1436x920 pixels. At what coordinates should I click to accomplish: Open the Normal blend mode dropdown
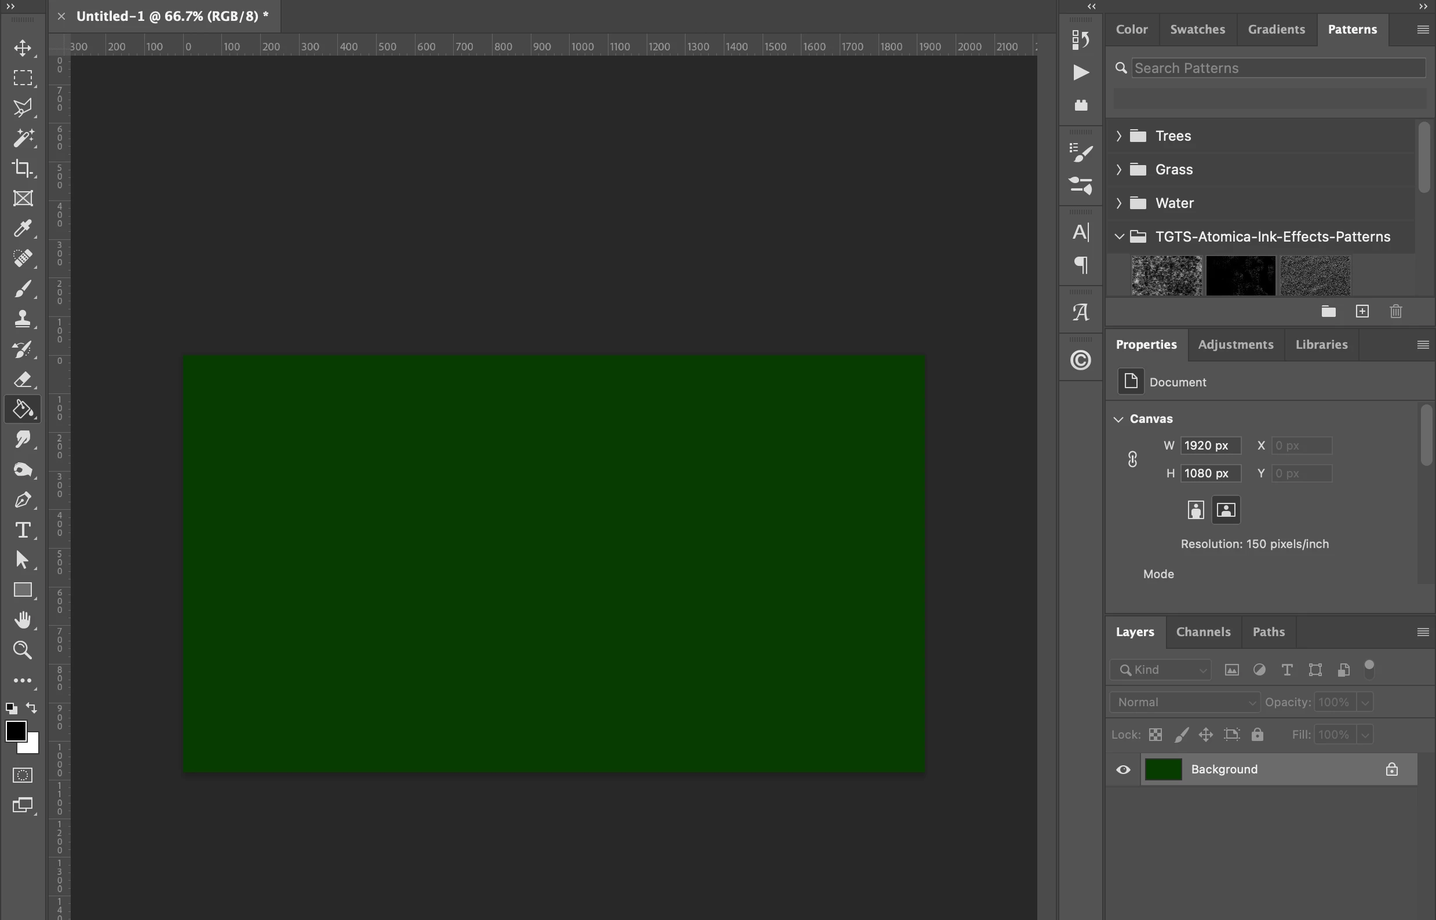point(1184,702)
